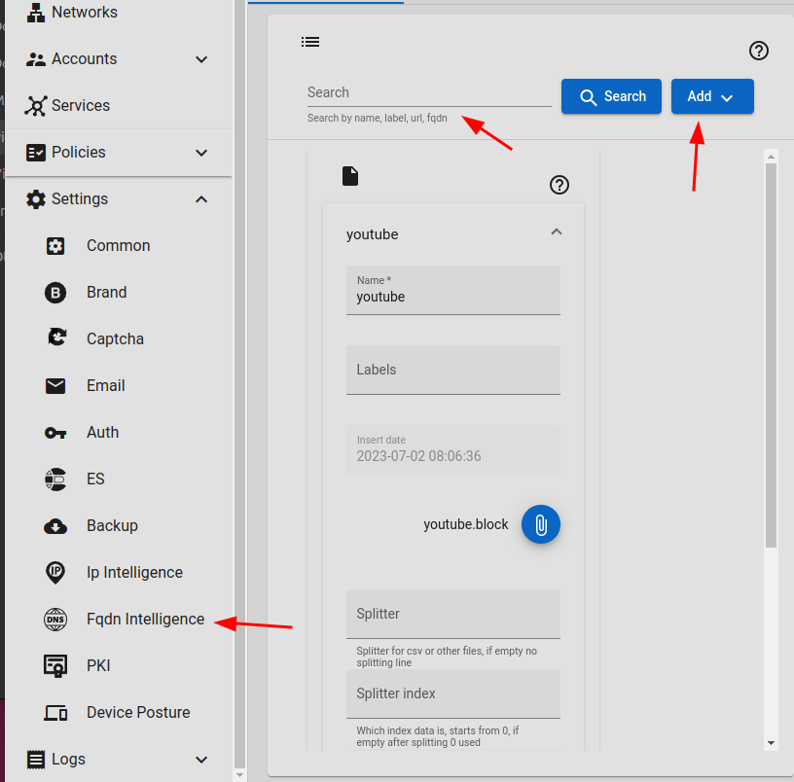Click the content panel scrollbar thumb
This screenshot has height=782, width=794.
tap(771, 355)
